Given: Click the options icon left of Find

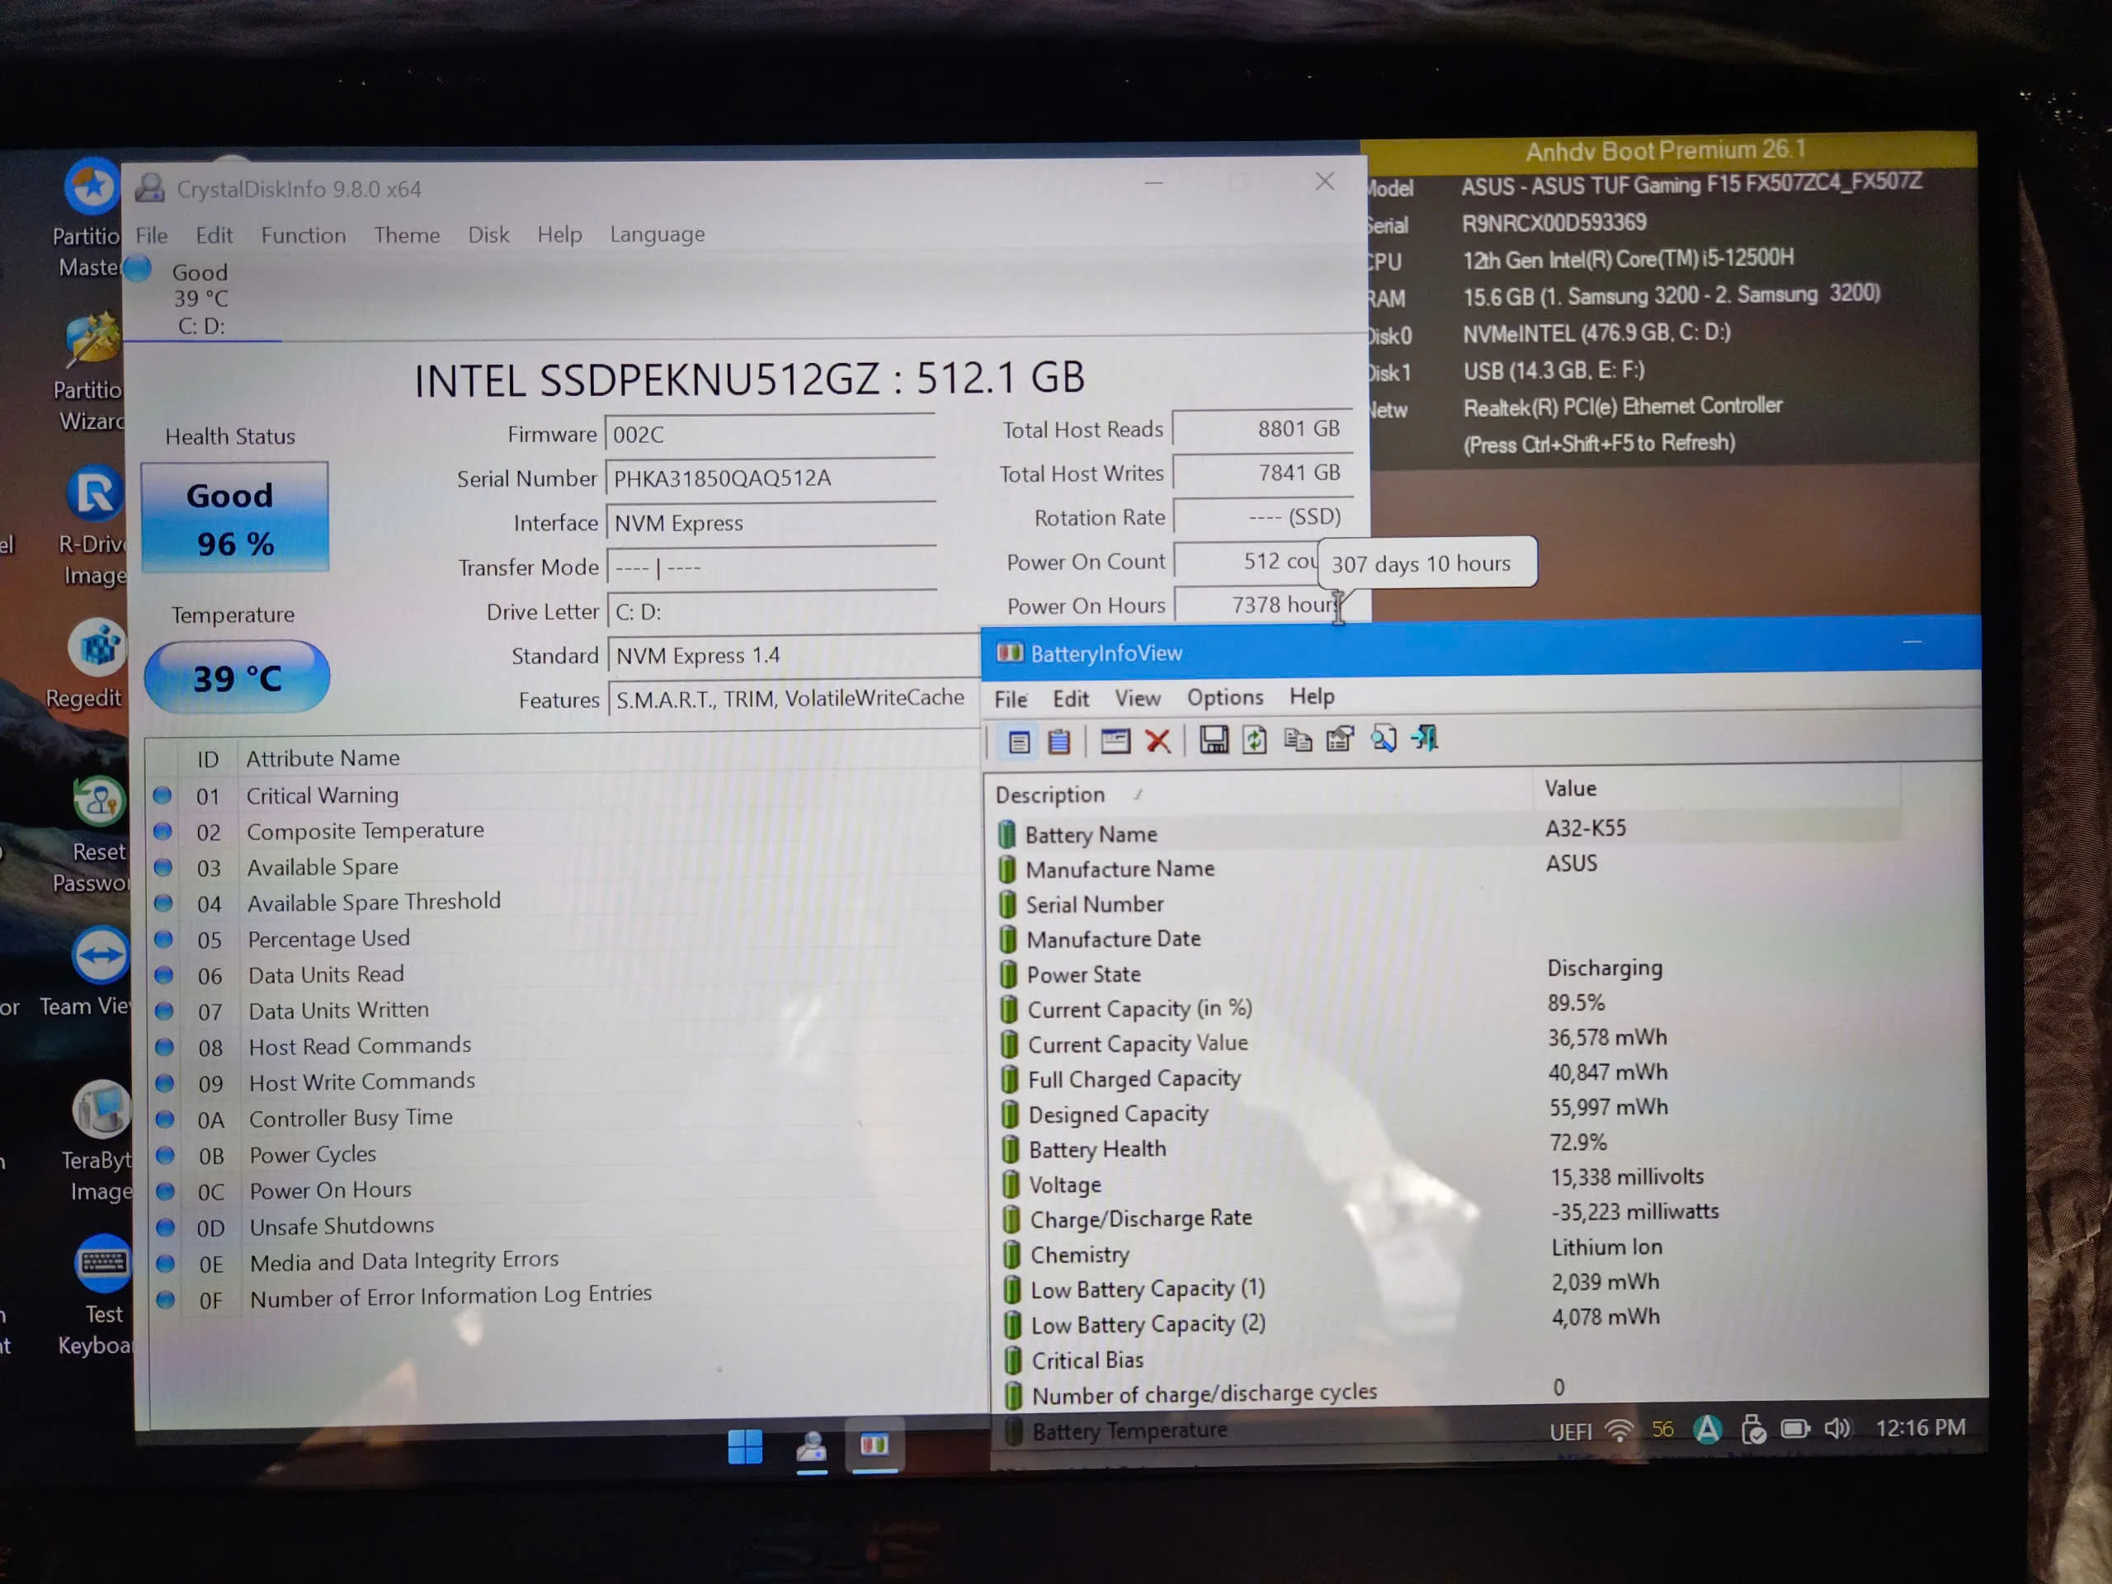Looking at the screenshot, I should pyautogui.click(x=1341, y=739).
